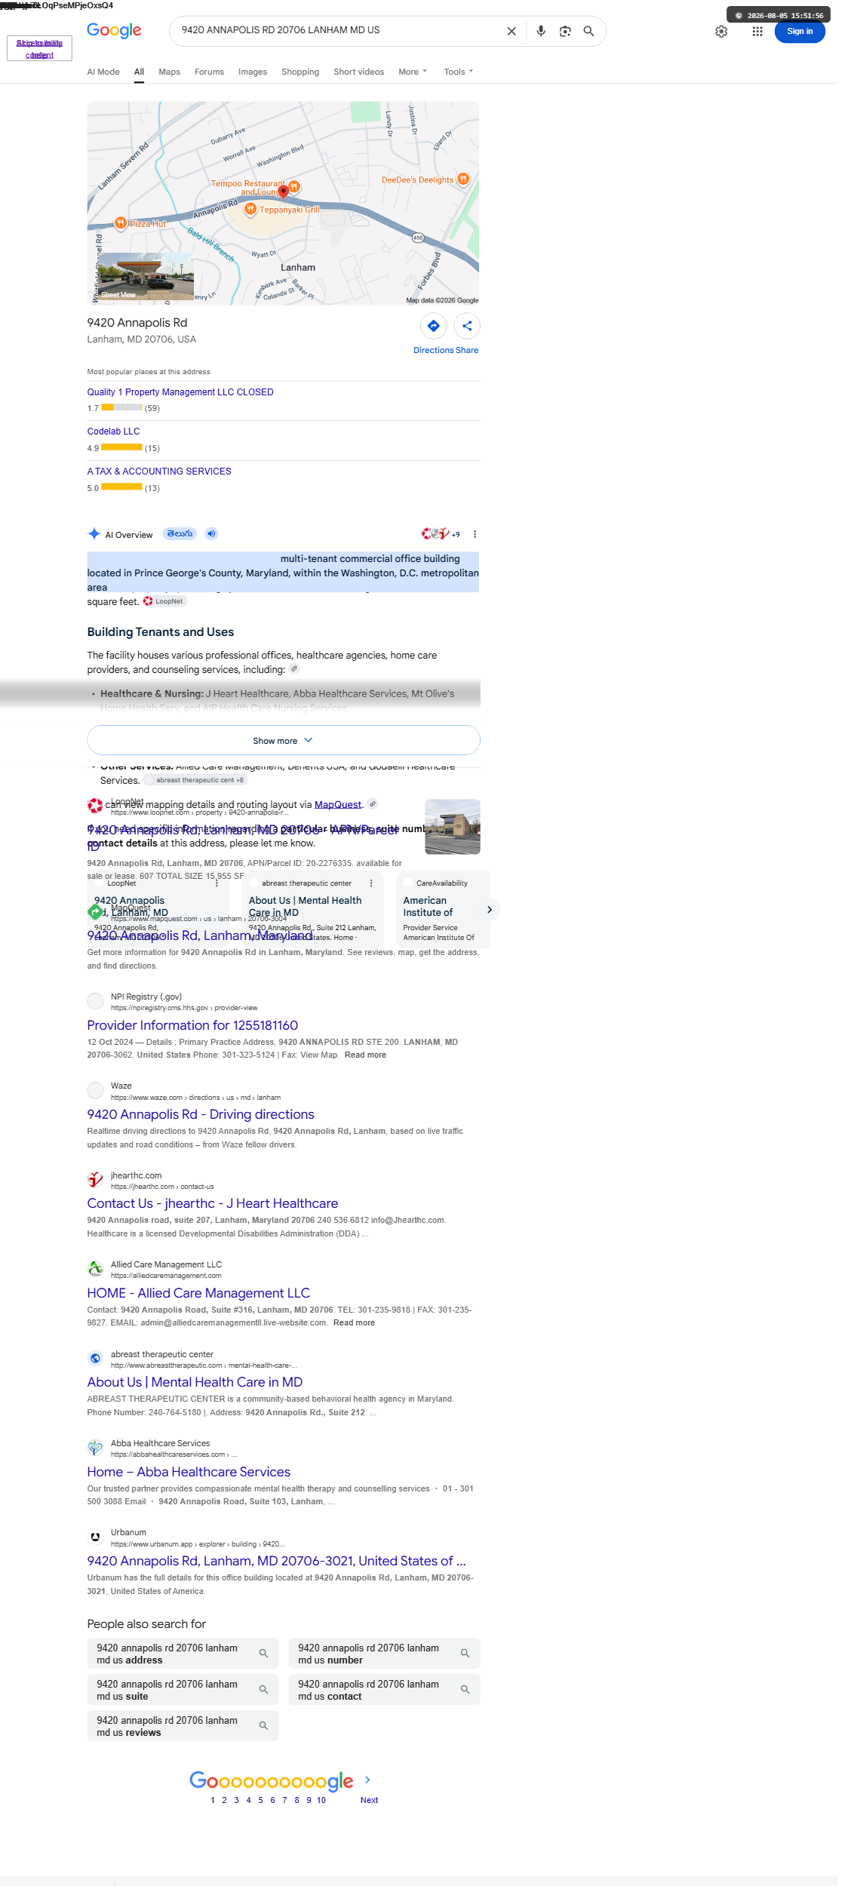The image size is (848, 1886).
Task: Open Quality 1 Property Management LLC link
Action: click(x=180, y=392)
